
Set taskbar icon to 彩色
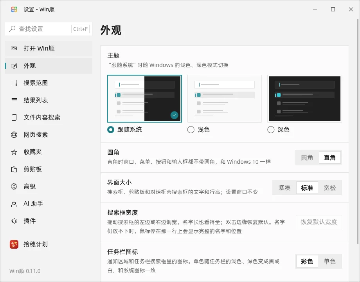tap(307, 261)
